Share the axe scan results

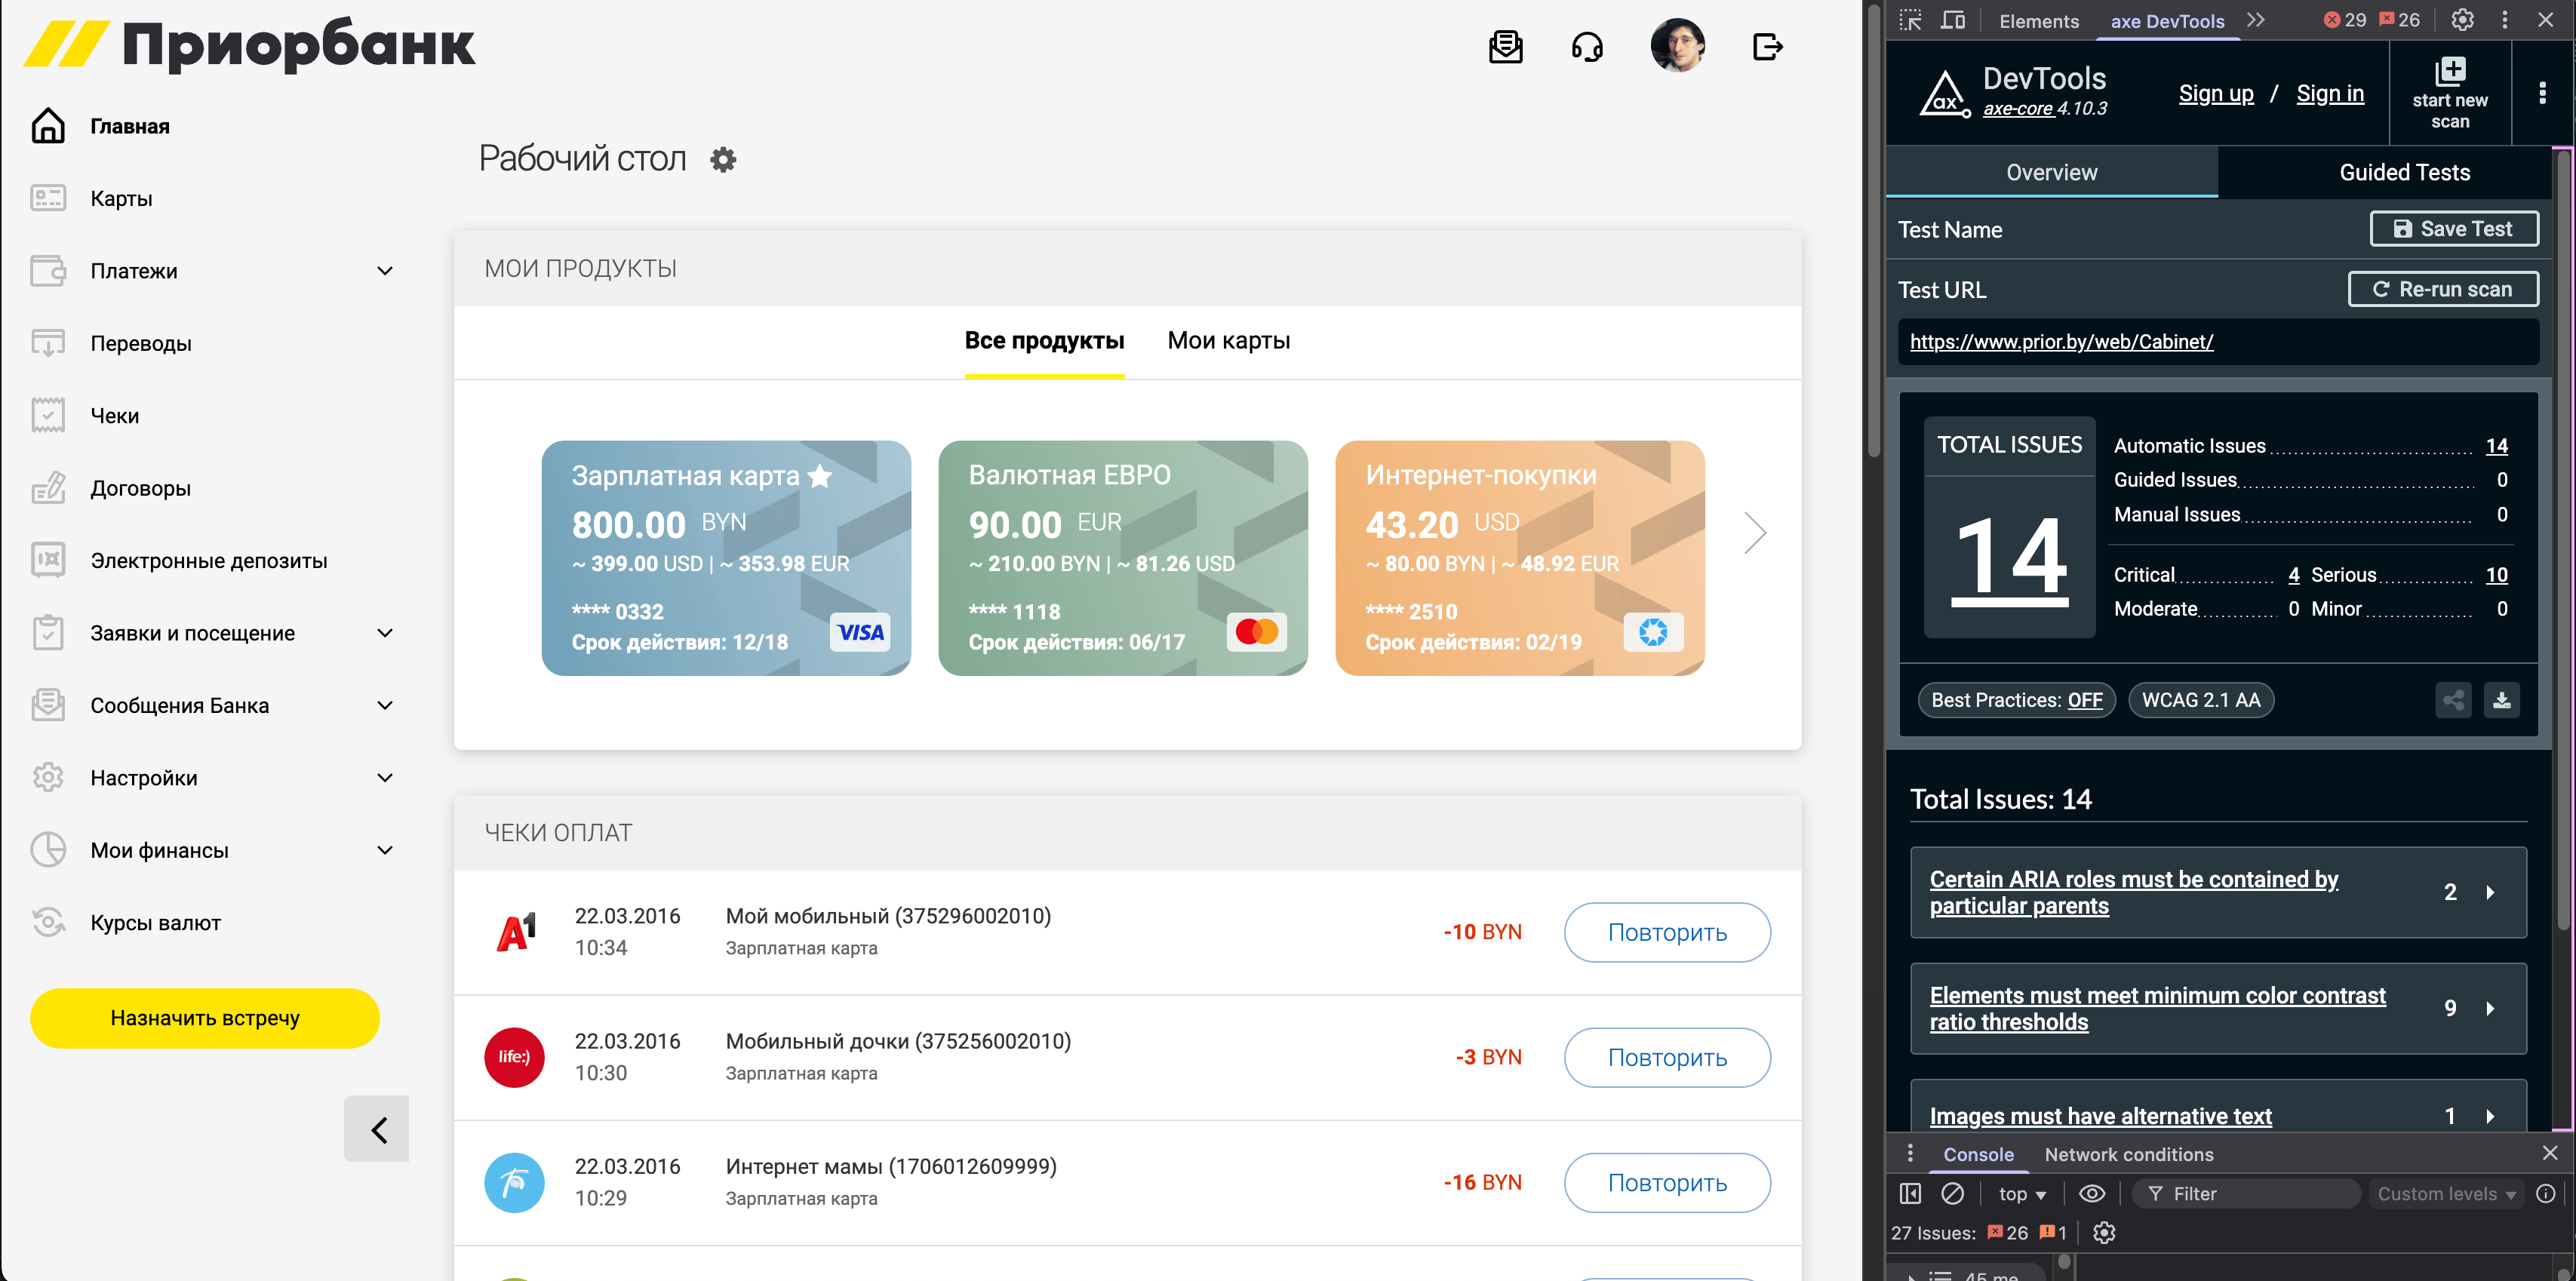[x=2453, y=700]
